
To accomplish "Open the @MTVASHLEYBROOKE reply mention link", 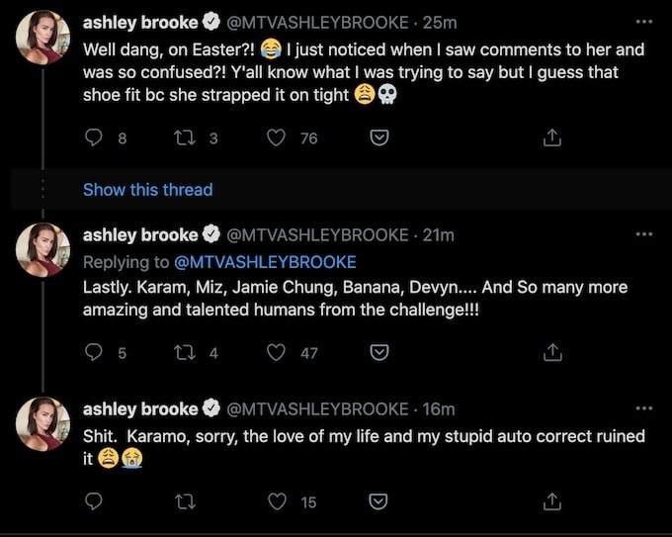I will coord(264,262).
